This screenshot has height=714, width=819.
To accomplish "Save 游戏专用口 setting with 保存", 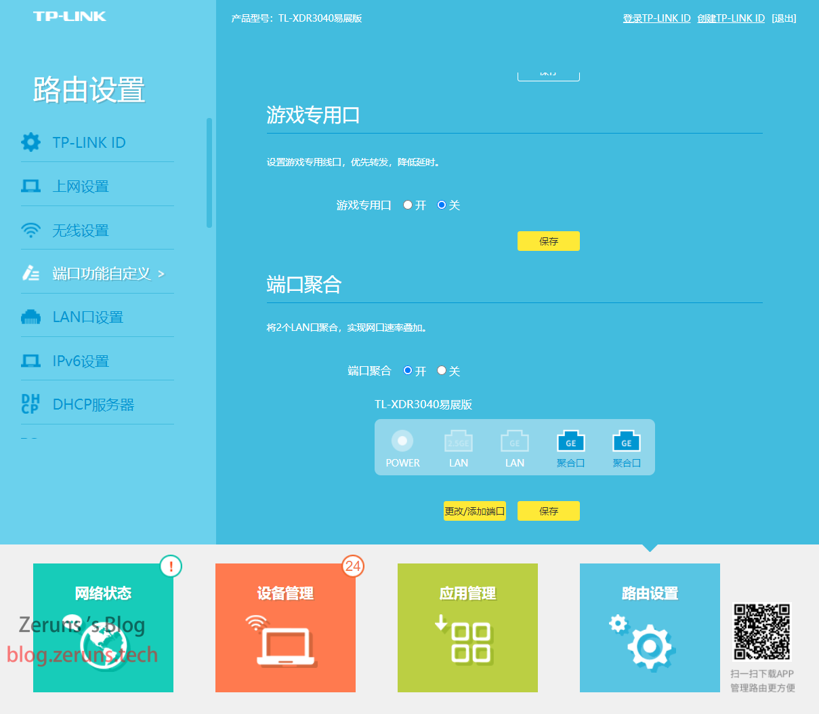I will 549,241.
